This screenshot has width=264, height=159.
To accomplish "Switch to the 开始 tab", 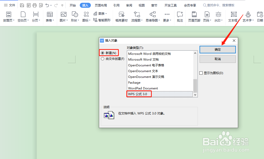I will pyautogui.click(x=73, y=5).
